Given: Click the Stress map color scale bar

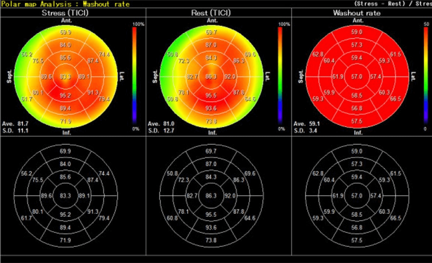Looking at the screenshot, I should 134,75.
